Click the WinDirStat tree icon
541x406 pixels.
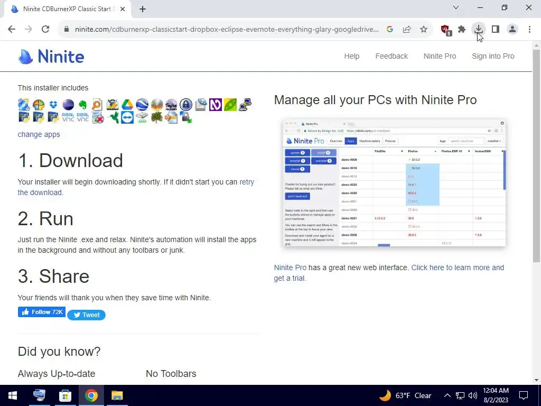coord(157,117)
